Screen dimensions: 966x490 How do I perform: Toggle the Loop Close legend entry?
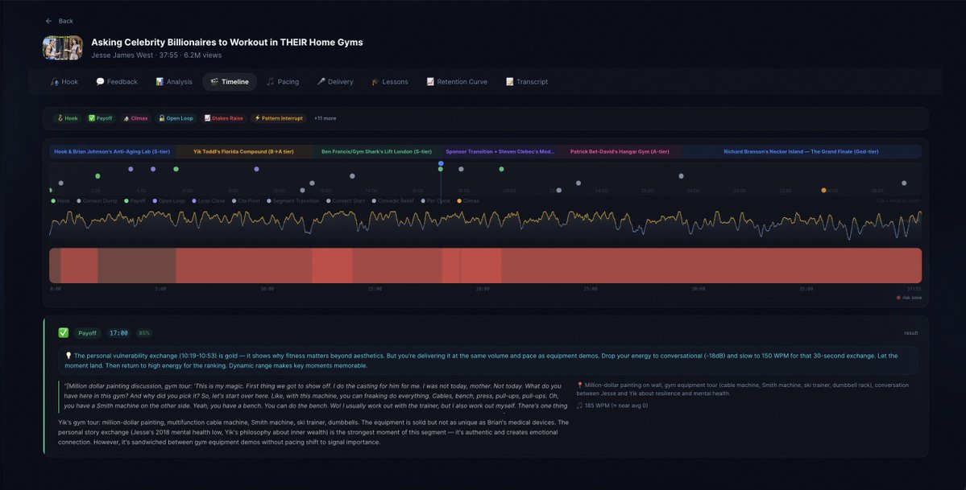pos(208,200)
